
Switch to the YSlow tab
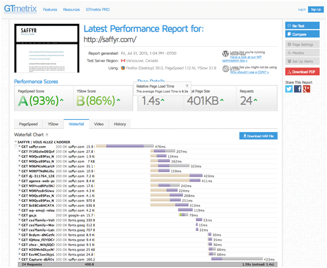click(53, 124)
